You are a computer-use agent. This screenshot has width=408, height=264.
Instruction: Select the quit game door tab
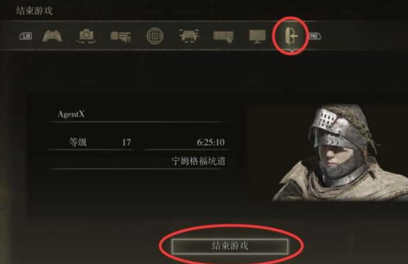(291, 35)
